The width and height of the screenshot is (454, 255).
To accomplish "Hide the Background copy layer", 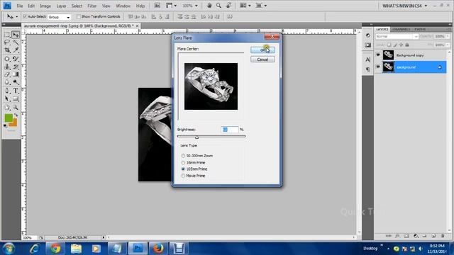I will click(378, 55).
